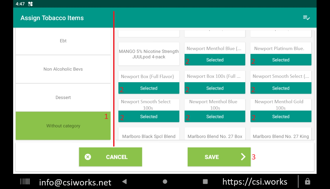
Task: Select the Dessert category
Action: click(x=63, y=98)
